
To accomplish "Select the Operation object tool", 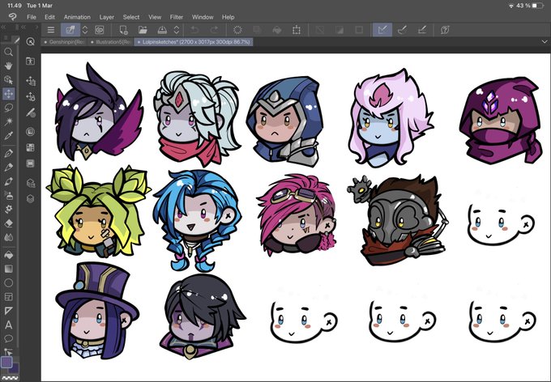I will [x=8, y=79].
